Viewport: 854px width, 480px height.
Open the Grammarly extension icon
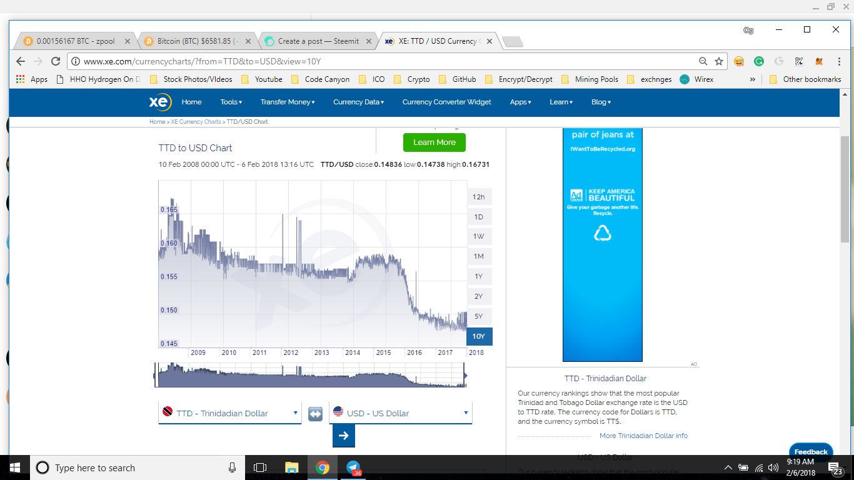click(759, 61)
